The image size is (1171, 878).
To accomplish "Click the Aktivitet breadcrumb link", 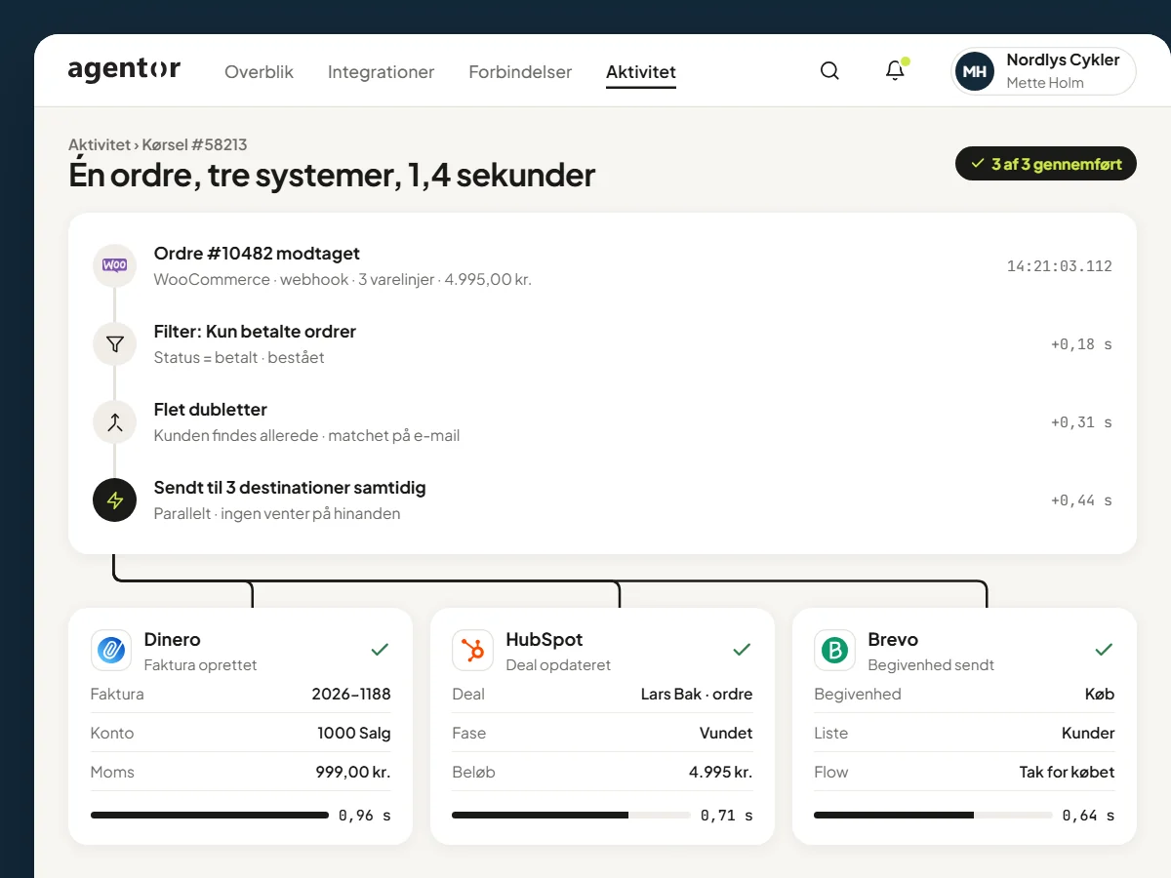I will tap(99, 144).
